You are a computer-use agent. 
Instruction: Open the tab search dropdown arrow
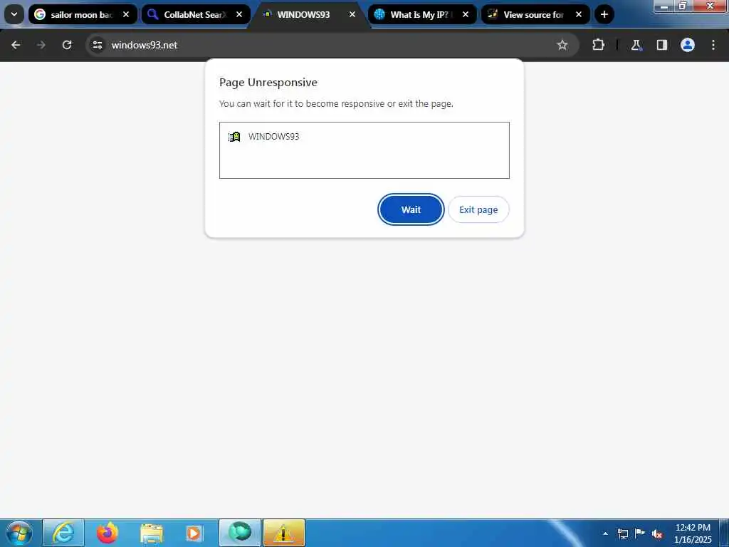click(14, 14)
